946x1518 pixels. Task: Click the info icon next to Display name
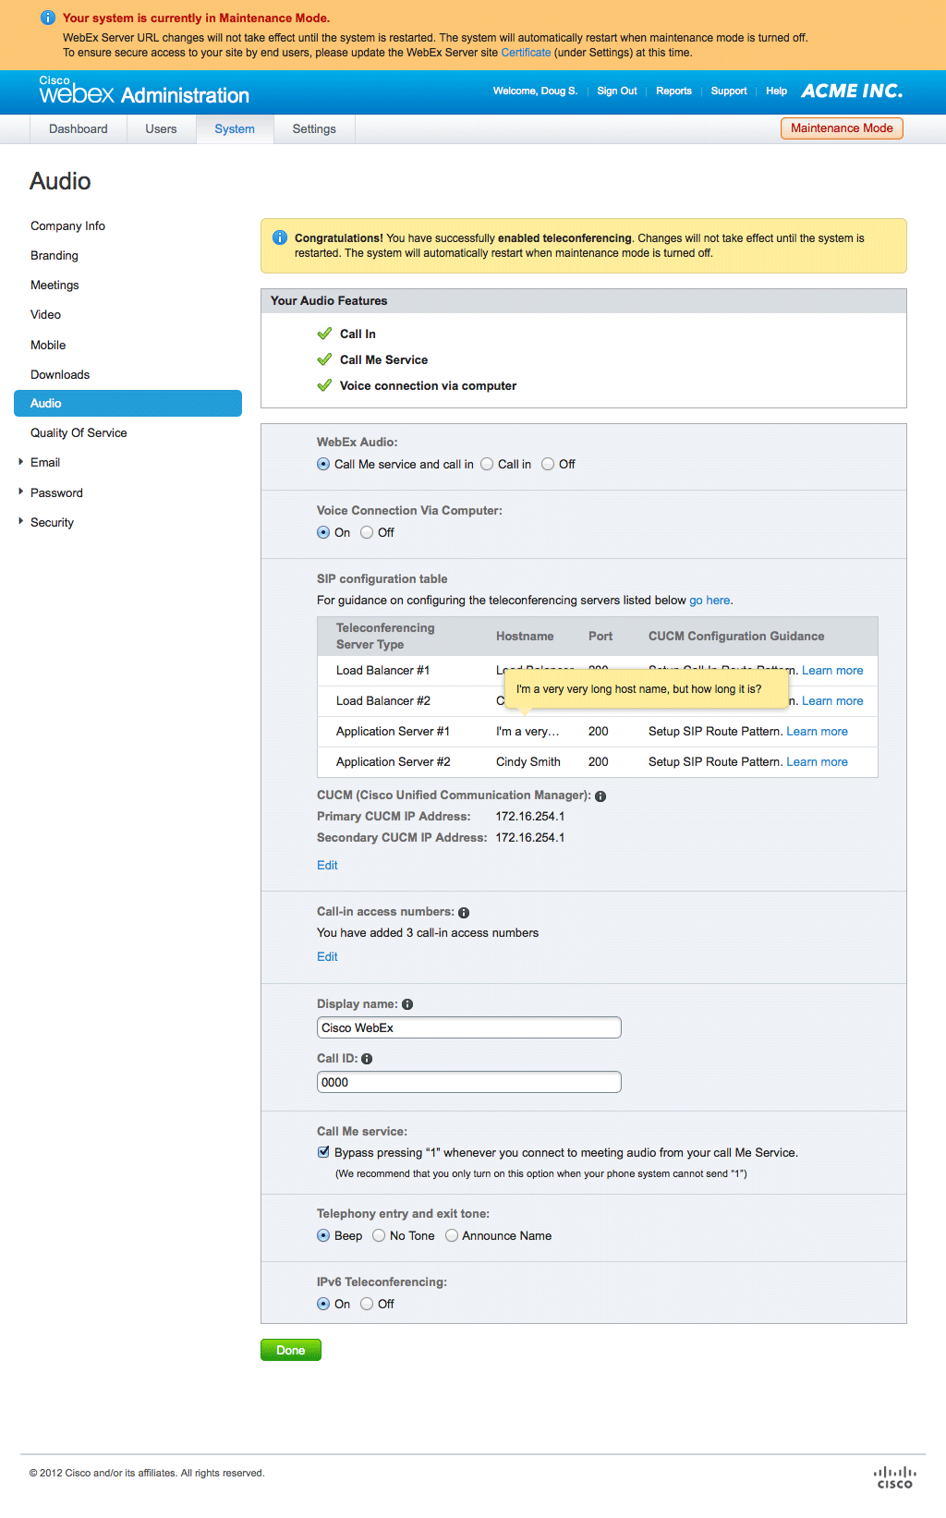tap(407, 1004)
